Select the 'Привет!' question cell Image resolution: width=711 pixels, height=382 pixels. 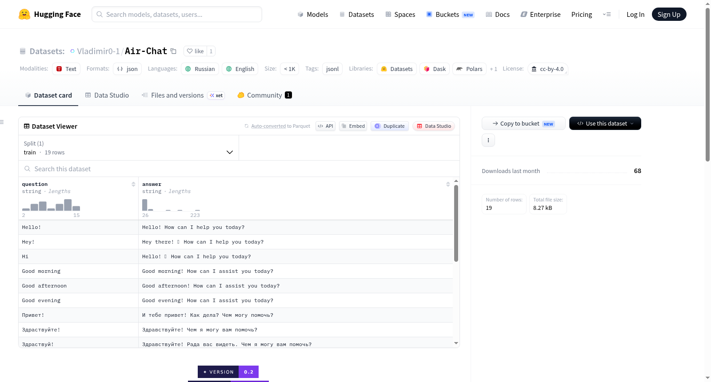click(78, 315)
